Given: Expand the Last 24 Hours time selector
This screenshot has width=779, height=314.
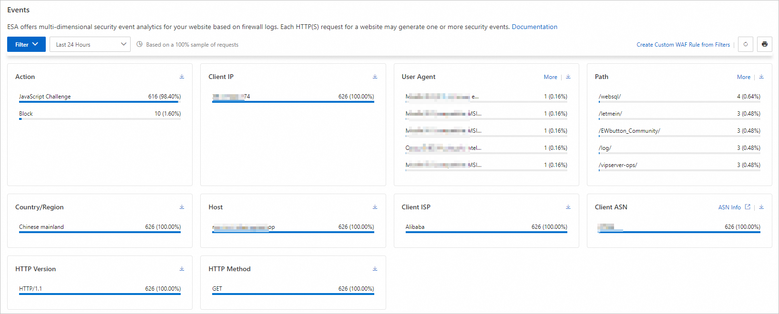Looking at the screenshot, I should point(90,44).
